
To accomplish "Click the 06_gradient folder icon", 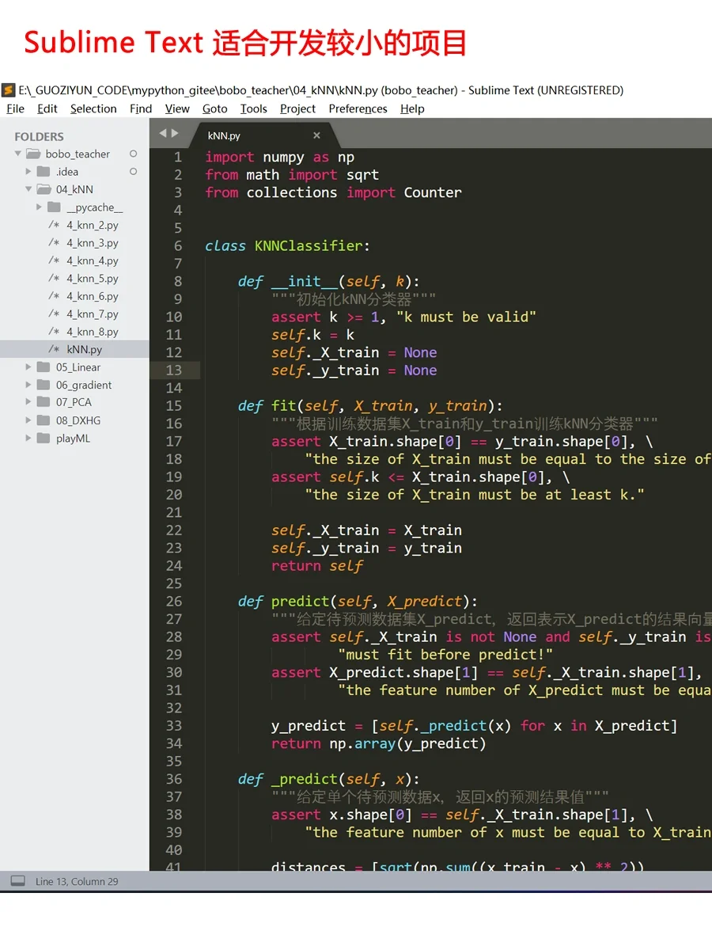I will click(44, 385).
